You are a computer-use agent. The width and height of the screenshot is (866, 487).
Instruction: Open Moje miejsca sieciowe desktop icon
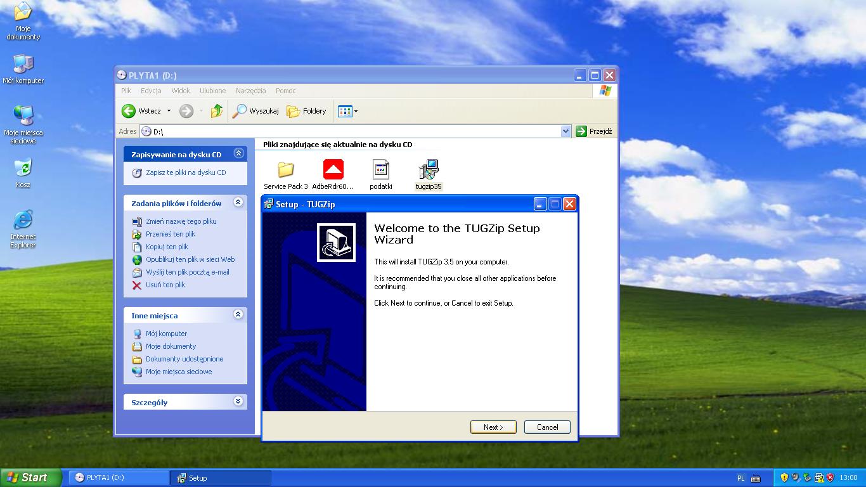[x=23, y=124]
